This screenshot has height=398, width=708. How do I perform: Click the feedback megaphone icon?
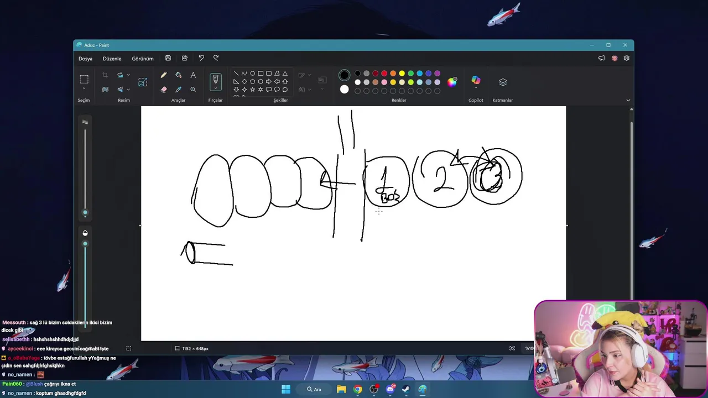pos(601,58)
